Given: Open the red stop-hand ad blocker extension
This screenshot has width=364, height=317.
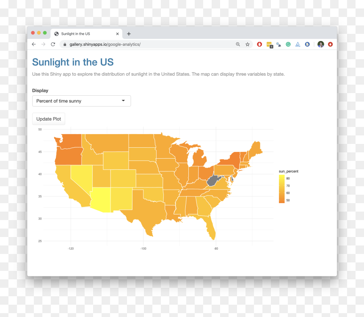Looking at the screenshot, I should pos(259,44).
